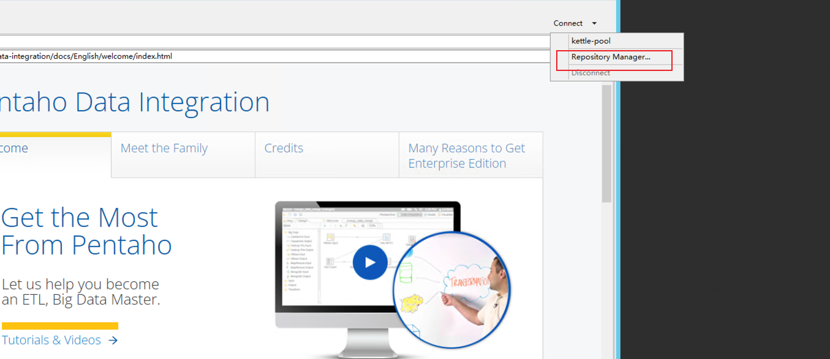Click the arrow next to Tutorials & Videos
The width and height of the screenshot is (830, 359).
tap(113, 341)
